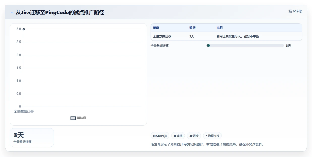Click the 维度 column header
312x157 pixels.
coord(156,28)
